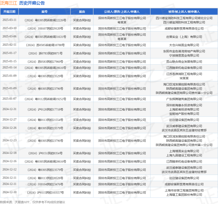This screenshot has height=204, width=218.
Task: Click case number 沪0151民初8354号
Action: pos(45,153)
